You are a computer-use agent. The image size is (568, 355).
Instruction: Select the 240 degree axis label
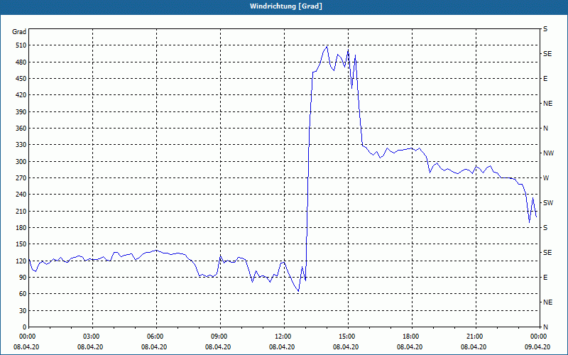point(22,195)
